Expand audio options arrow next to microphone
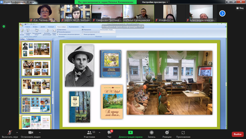This screenshot has height=139, width=246. [17, 132]
